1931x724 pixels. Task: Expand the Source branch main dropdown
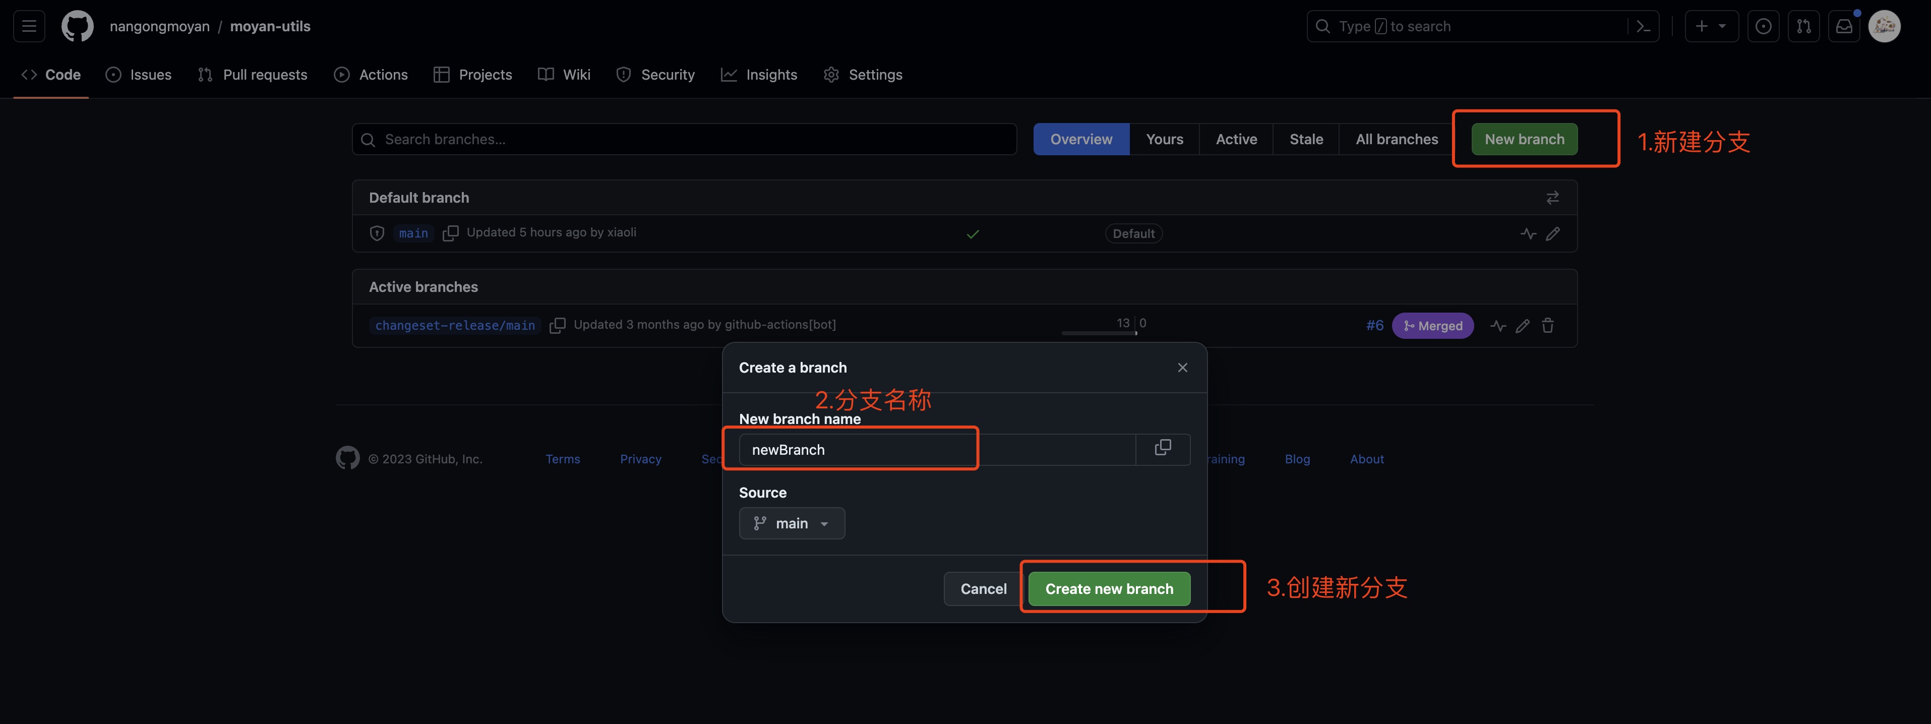pos(792,523)
